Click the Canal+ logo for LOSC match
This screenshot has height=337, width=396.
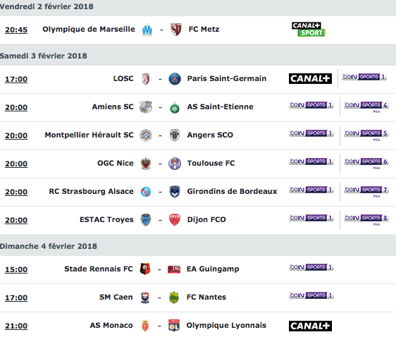[310, 78]
